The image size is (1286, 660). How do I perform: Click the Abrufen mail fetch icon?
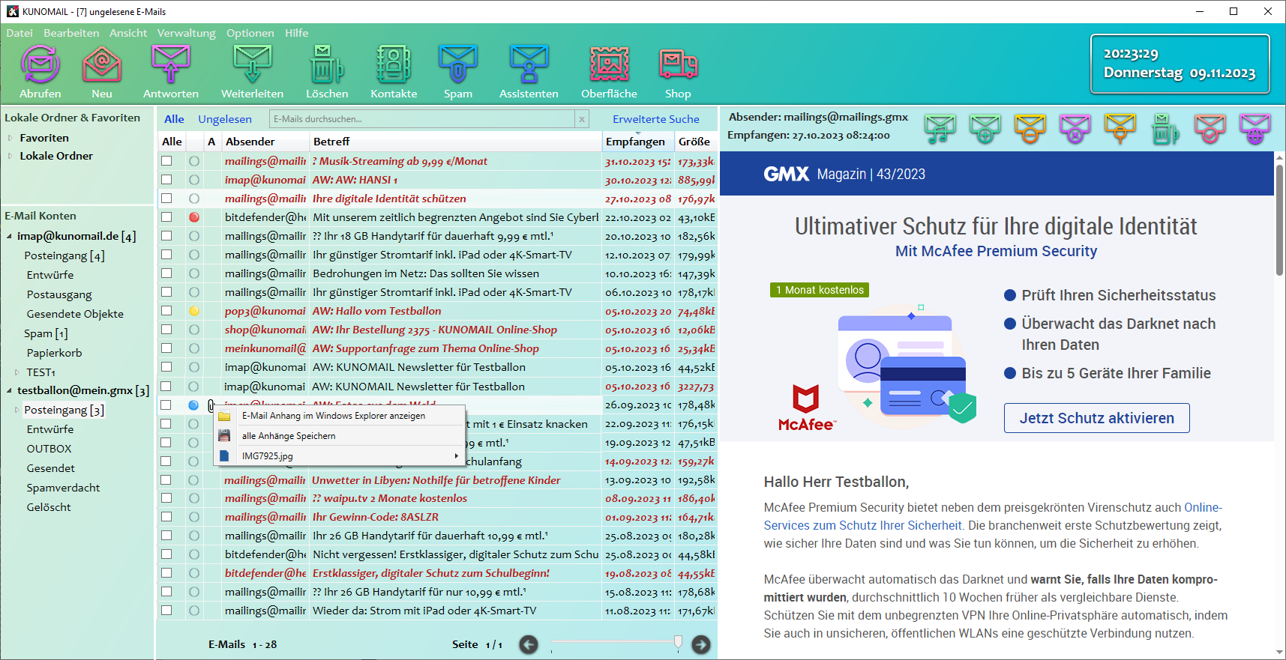tap(40, 64)
